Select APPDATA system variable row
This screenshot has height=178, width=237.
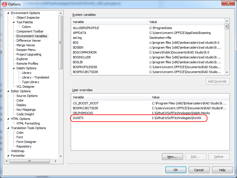tap(148, 33)
